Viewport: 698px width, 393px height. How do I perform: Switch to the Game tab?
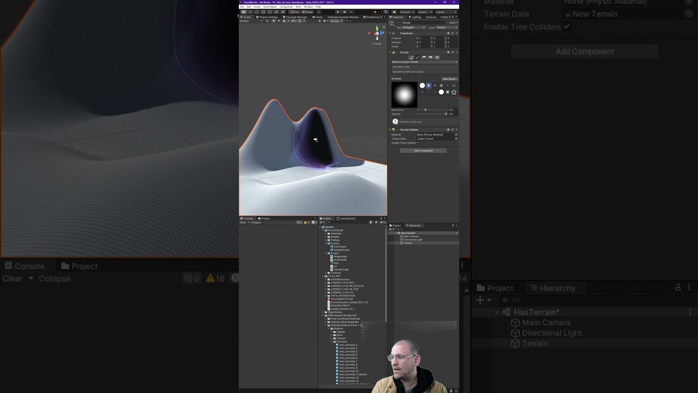coord(317,17)
